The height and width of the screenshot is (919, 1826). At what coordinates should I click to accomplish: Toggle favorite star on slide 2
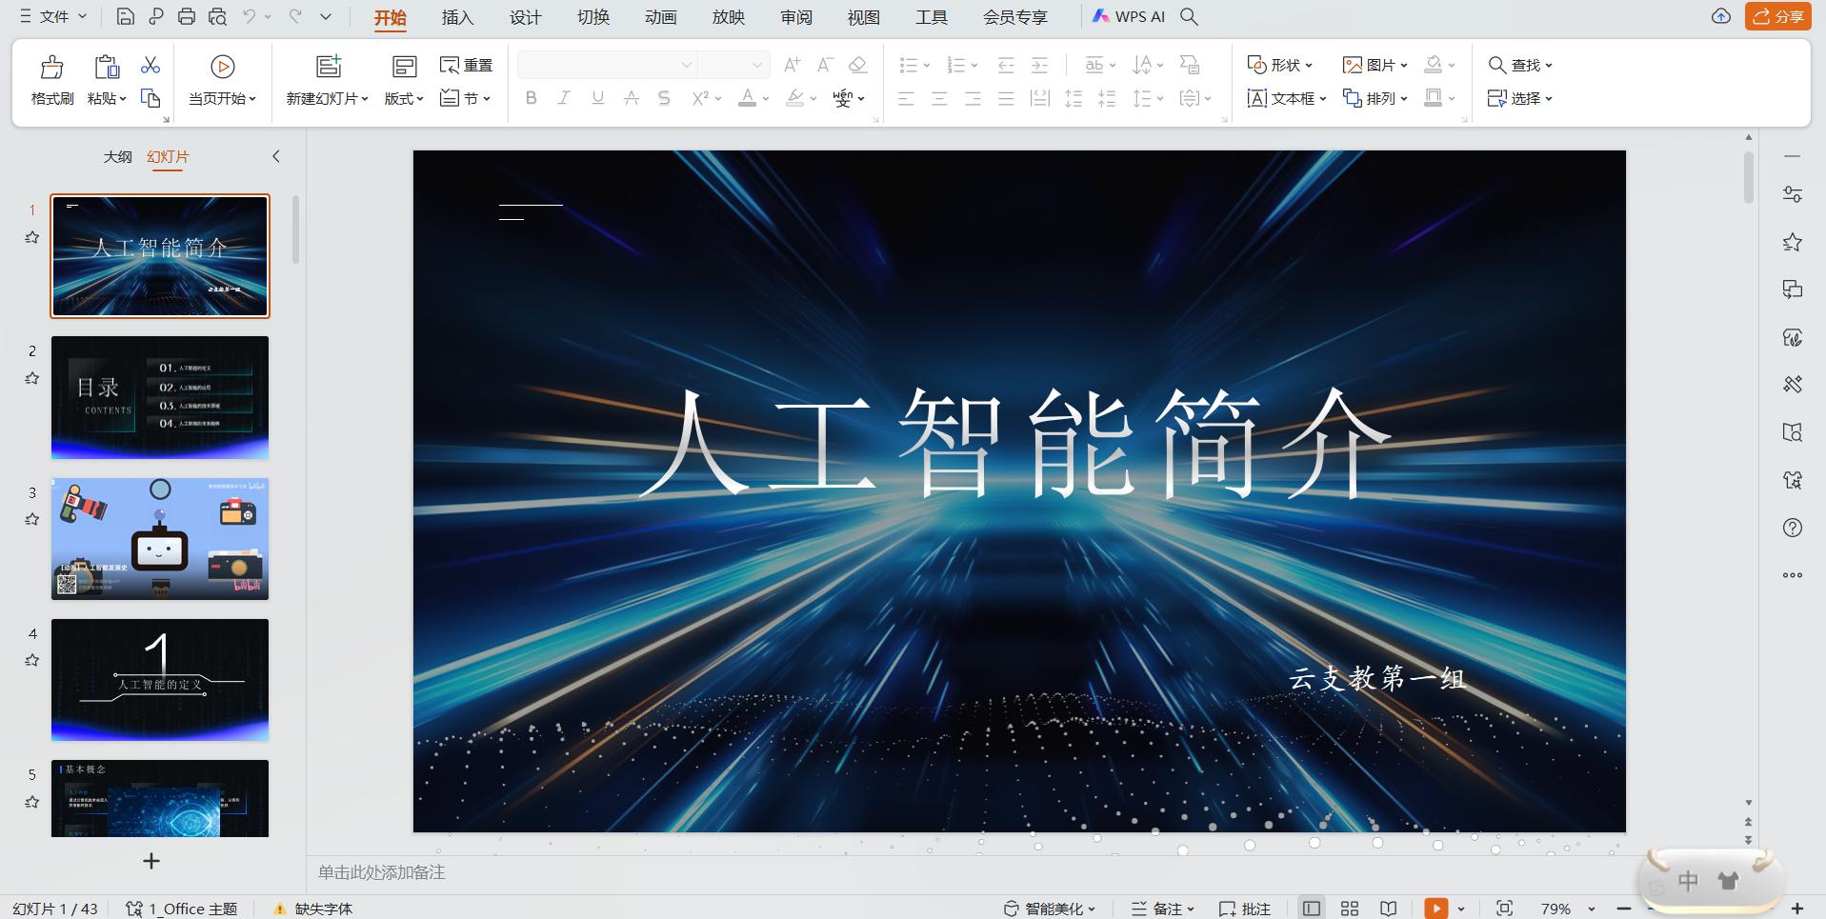click(x=32, y=378)
